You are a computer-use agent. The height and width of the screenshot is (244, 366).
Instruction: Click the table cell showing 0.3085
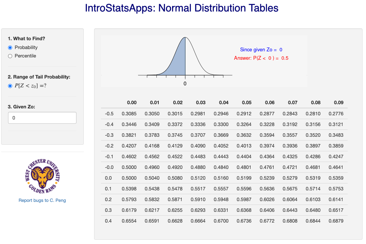tap(129, 114)
